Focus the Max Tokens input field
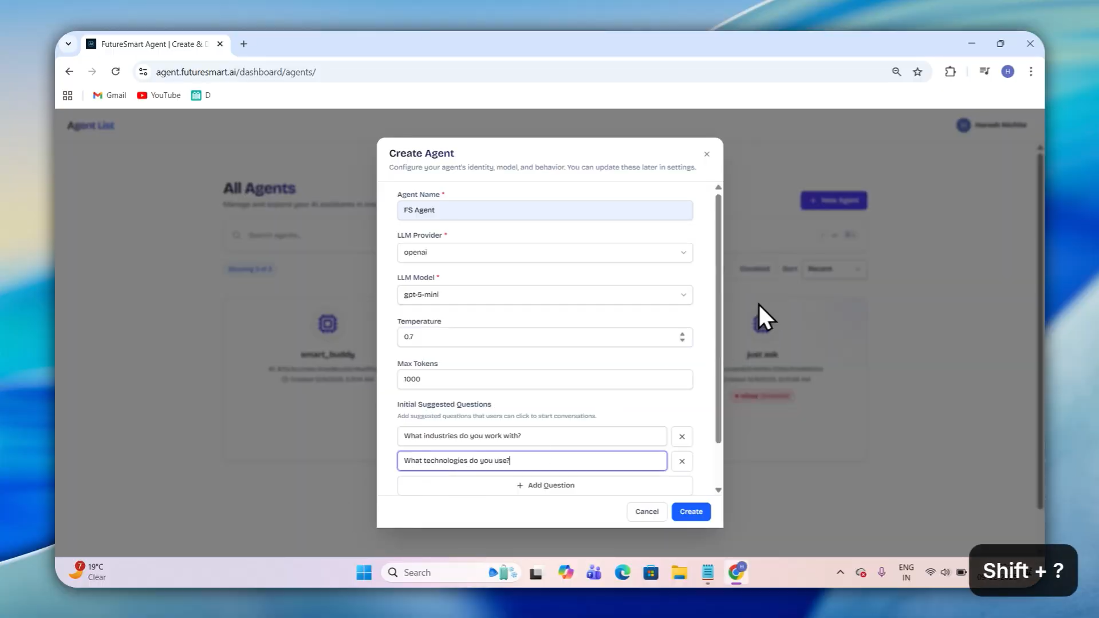1099x618 pixels. coord(545,379)
